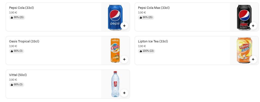Open the Pepsi Cola Max (33cl) title
This screenshot has height=102, width=260.
coord(154,8)
